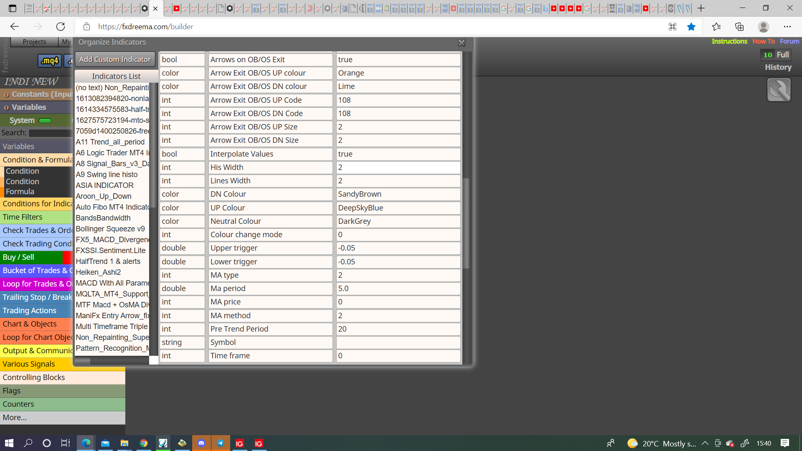Click the indicators list horizontal scrollbar
The image size is (802, 451).
pyautogui.click(x=83, y=361)
